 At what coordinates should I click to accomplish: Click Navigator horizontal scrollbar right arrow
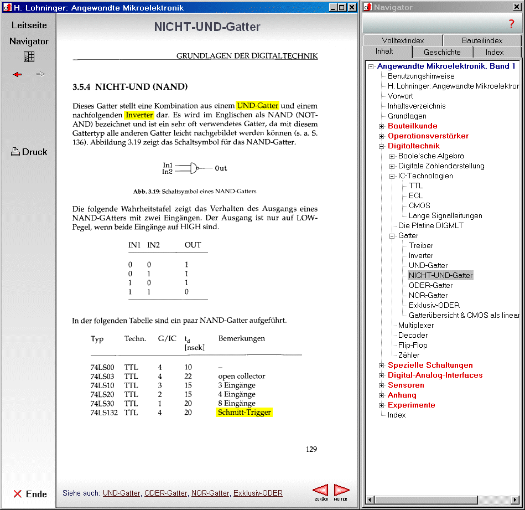tap(515, 500)
